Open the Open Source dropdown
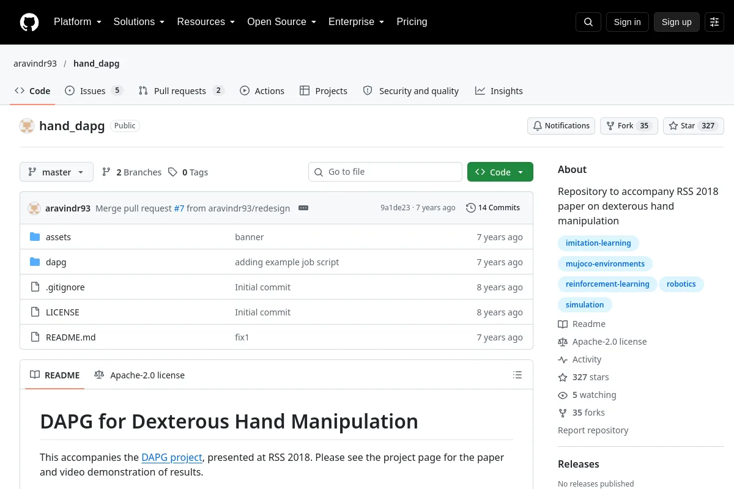The image size is (734, 489). point(282,22)
